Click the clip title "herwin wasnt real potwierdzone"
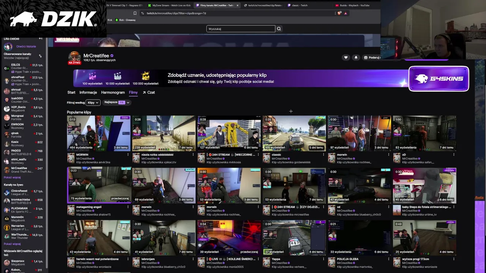 [97, 259]
